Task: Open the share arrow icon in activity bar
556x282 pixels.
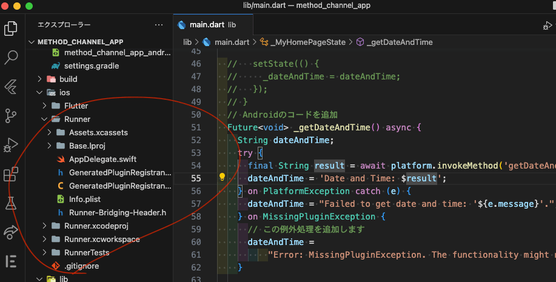Action: click(11, 232)
